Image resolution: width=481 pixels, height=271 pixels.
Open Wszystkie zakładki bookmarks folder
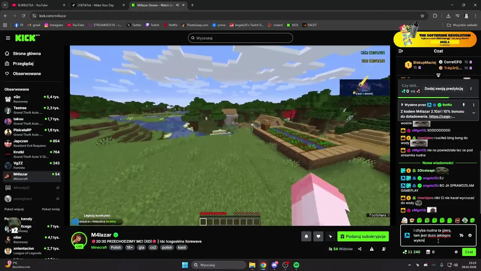[461, 25]
